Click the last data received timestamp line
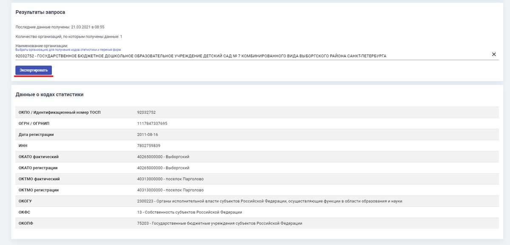Screen dimensions: 510x245 [x=60, y=27]
